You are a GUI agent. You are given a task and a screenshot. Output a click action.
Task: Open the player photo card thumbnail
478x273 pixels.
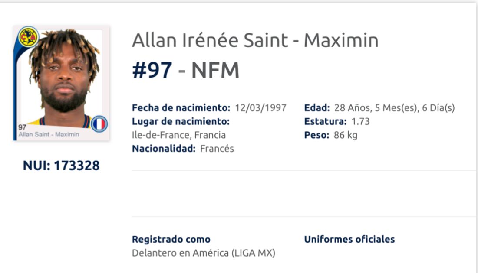[x=61, y=83]
